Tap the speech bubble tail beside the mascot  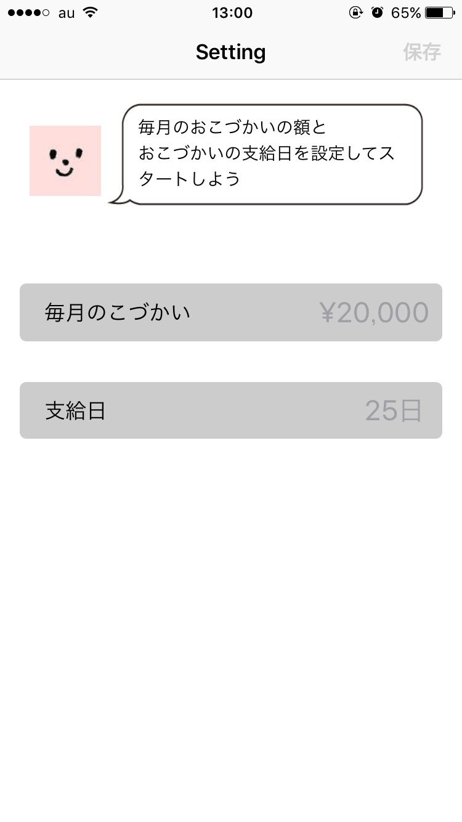pyautogui.click(x=117, y=199)
